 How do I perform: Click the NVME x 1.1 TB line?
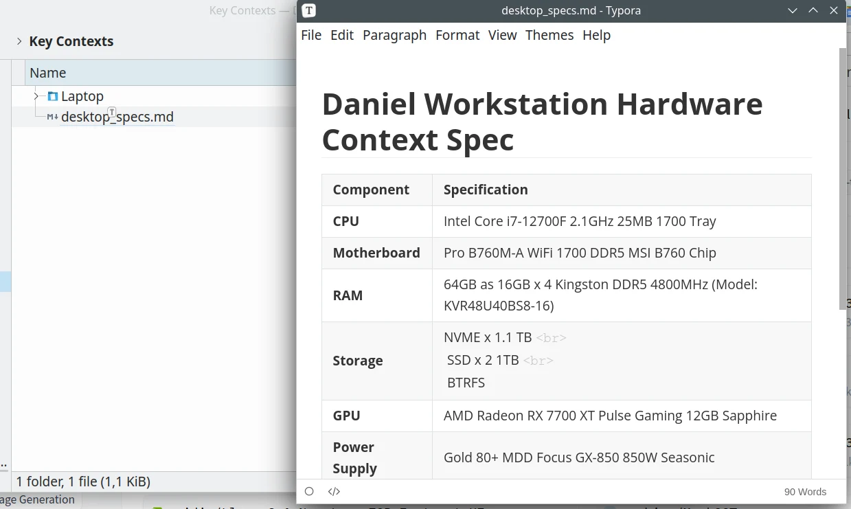(x=488, y=337)
